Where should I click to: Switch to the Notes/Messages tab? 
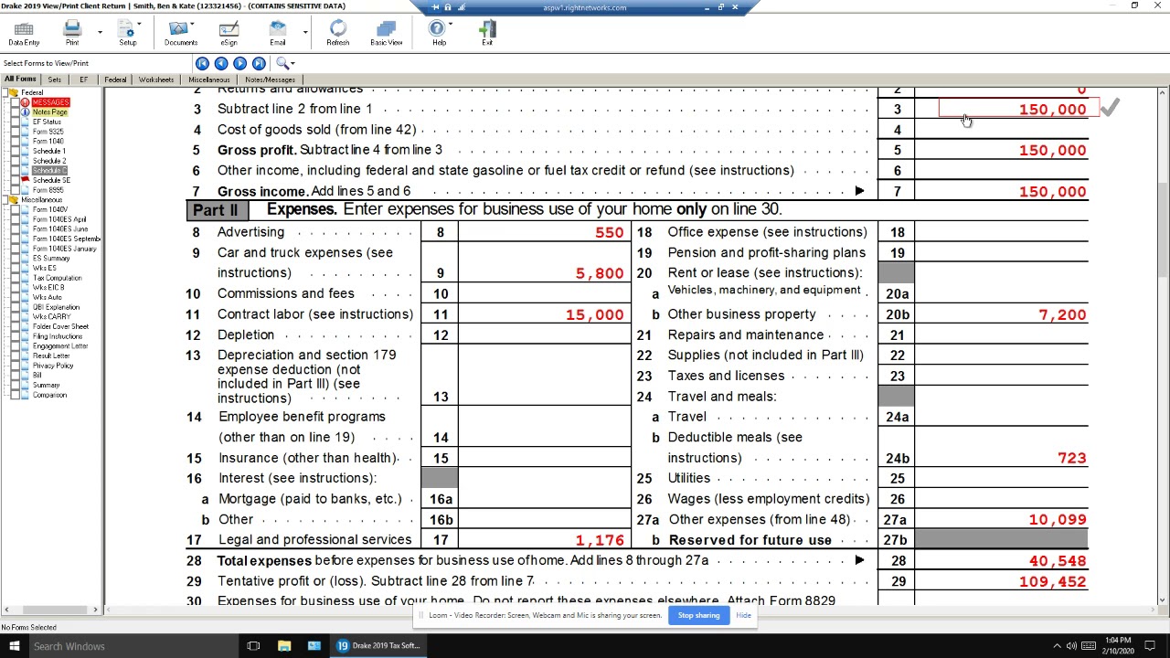[x=271, y=80]
